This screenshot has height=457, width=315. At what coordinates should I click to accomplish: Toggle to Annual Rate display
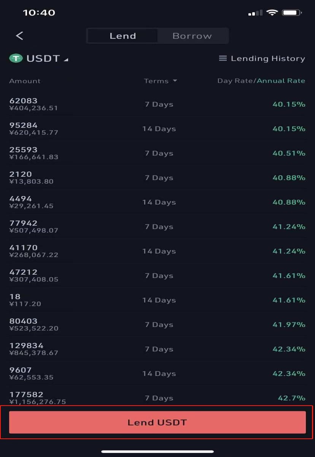pyautogui.click(x=282, y=81)
